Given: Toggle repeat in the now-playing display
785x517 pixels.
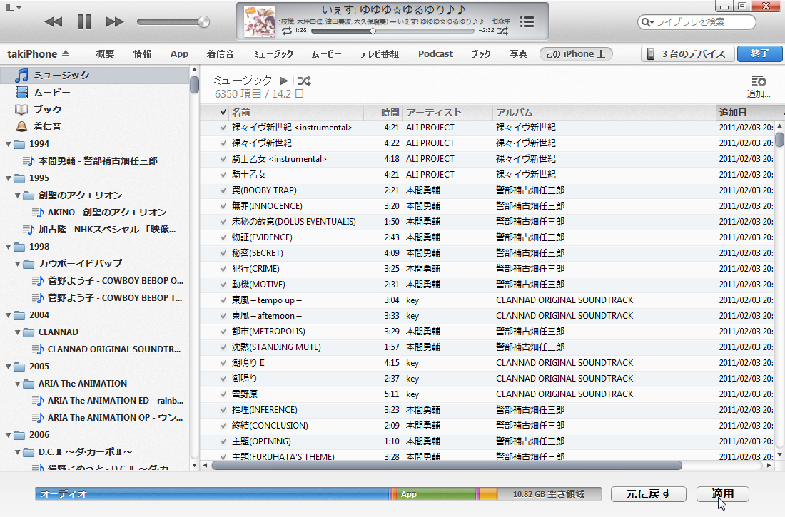Looking at the screenshot, I should coord(287,31).
